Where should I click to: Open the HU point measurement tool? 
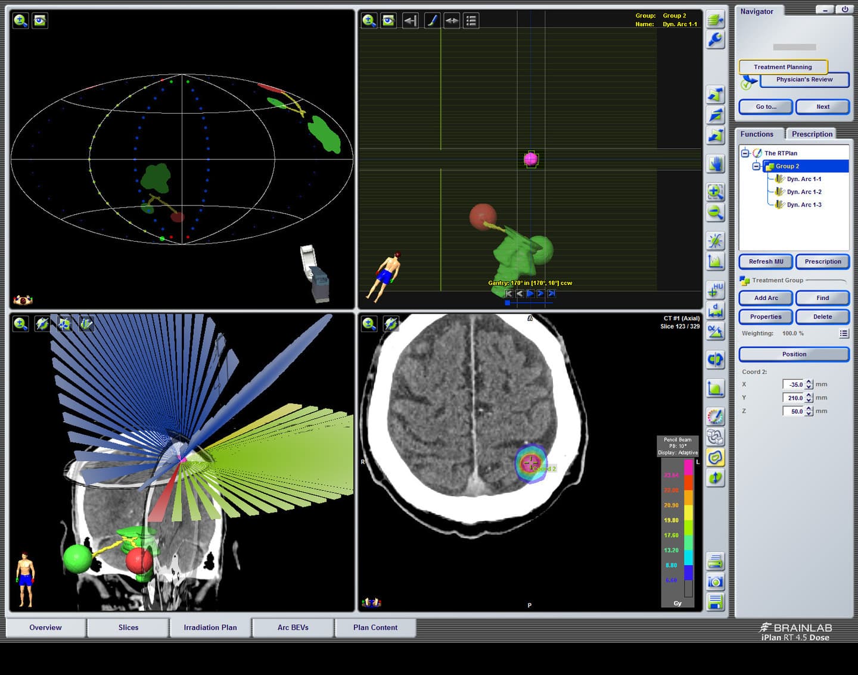click(715, 290)
